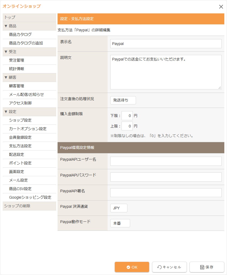
Task: Click ショップの削除 in the sidebar
Action: pyautogui.click(x=17, y=206)
